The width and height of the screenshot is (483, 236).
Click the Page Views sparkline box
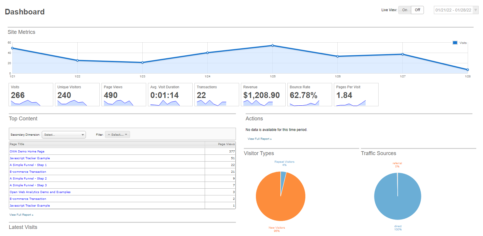124,94
